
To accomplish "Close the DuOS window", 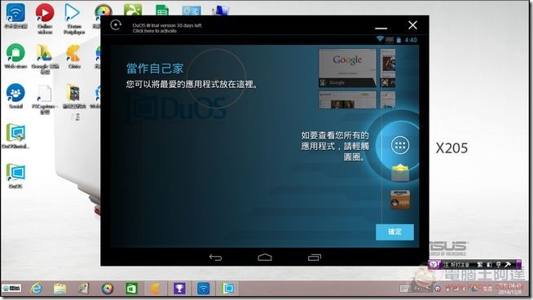I will point(412,24).
